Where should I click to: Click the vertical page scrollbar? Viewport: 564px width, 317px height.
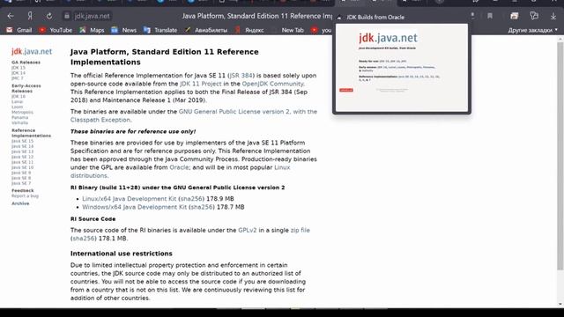pyautogui.click(x=560, y=156)
